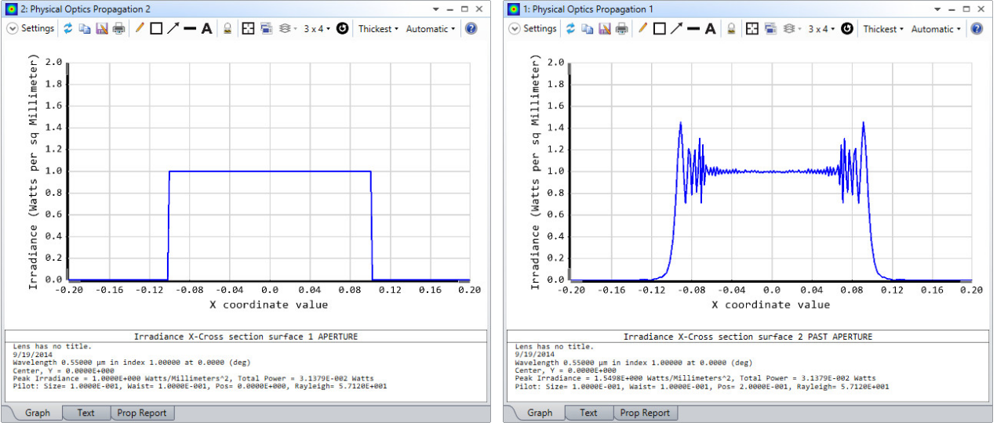The image size is (997, 426).
Task: Click the blue help icon in Propagation 1 toolbar
Action: pos(977,29)
